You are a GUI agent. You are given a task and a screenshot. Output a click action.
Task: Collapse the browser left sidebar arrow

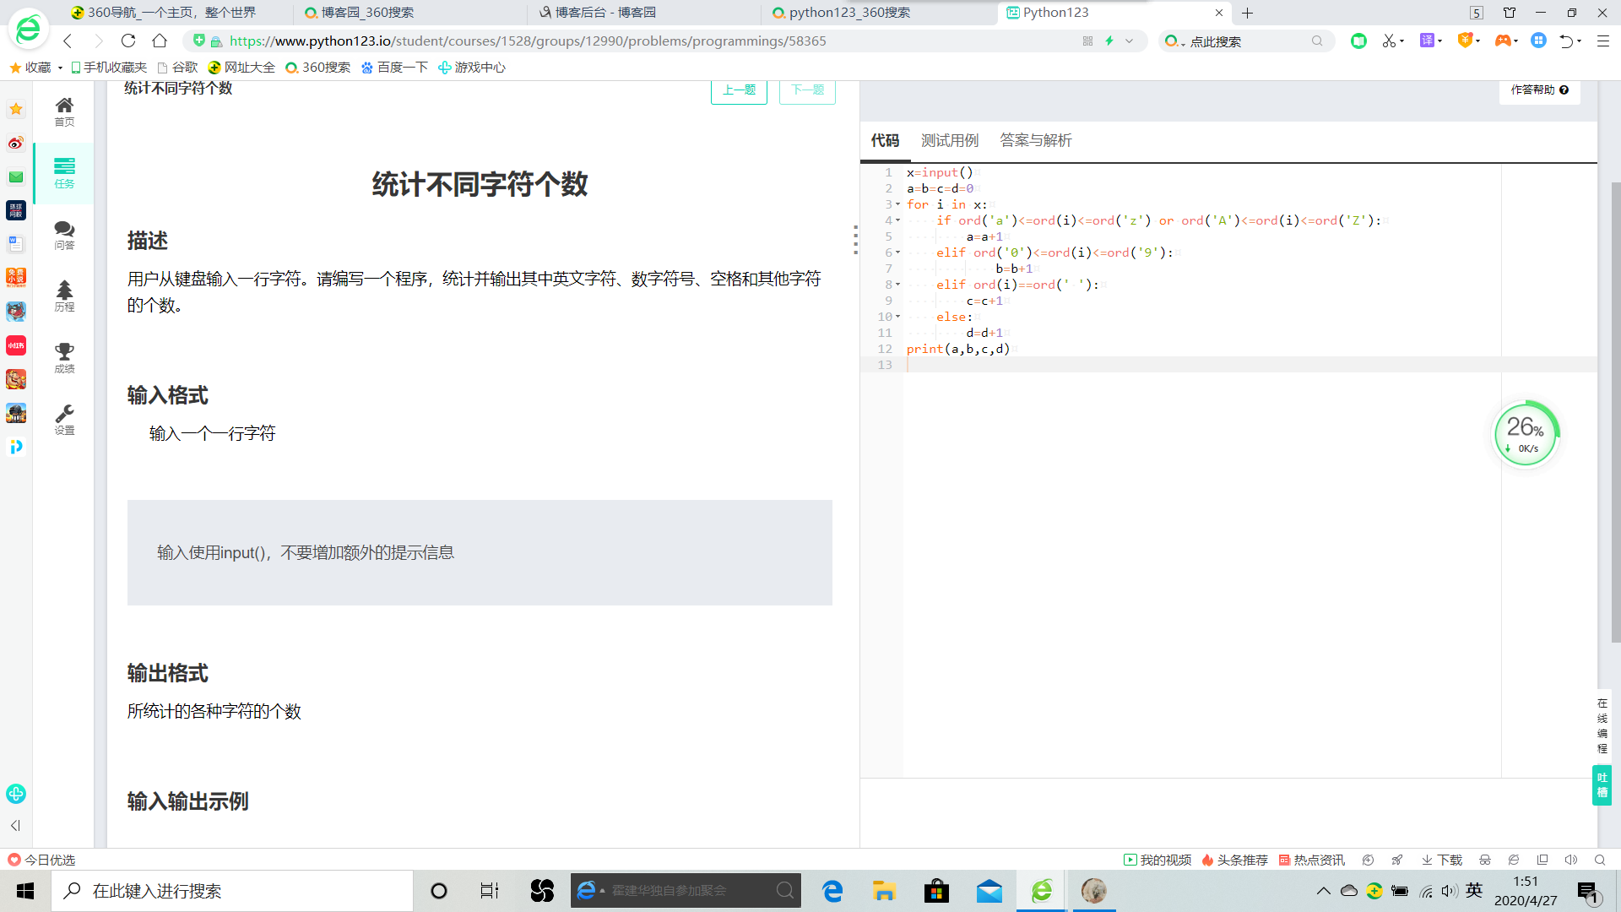(15, 825)
